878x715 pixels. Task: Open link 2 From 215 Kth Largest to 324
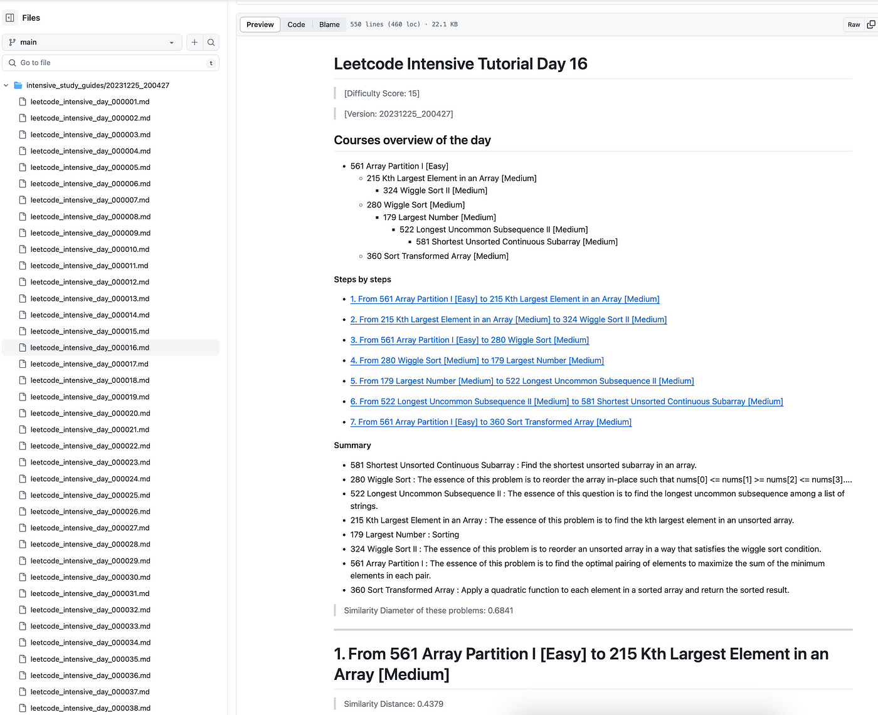click(509, 320)
